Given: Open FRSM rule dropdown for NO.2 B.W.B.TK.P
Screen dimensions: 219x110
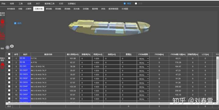Looking at the screenshot, I should (x=143, y=71).
